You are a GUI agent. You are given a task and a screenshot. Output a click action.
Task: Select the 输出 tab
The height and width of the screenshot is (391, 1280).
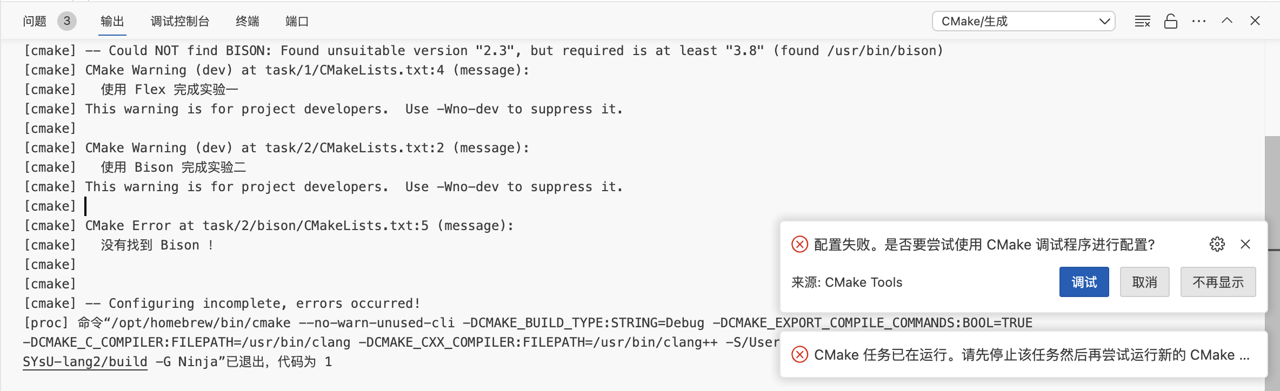point(112,21)
